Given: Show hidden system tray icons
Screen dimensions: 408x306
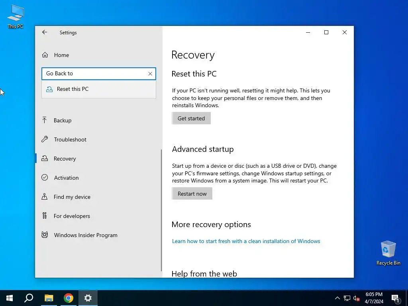Looking at the screenshot, I should tap(337, 298).
